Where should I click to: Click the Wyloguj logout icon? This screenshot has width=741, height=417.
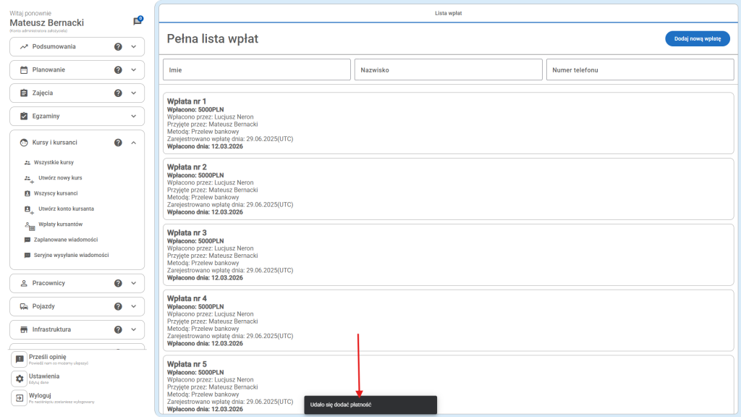pyautogui.click(x=20, y=398)
